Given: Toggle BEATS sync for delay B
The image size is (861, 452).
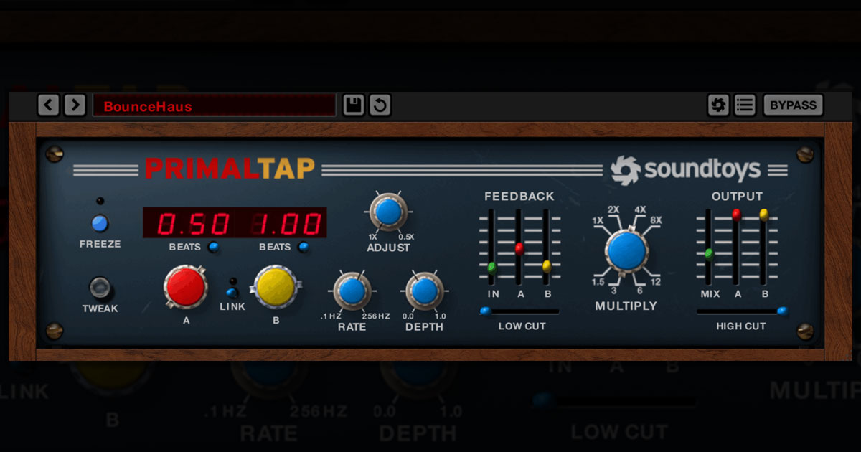Looking at the screenshot, I should 302,247.
